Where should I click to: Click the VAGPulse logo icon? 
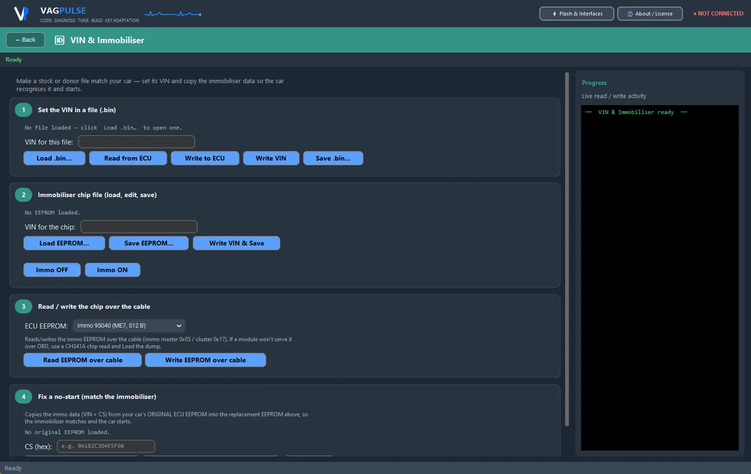tap(22, 13)
